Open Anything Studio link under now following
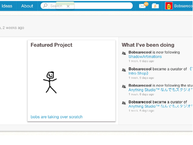This screenshot has height=145, width=193. coord(160,90)
